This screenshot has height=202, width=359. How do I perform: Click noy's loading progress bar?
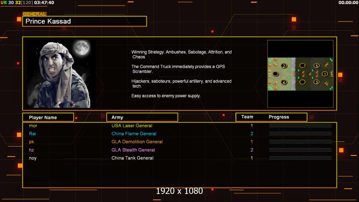coord(300,158)
